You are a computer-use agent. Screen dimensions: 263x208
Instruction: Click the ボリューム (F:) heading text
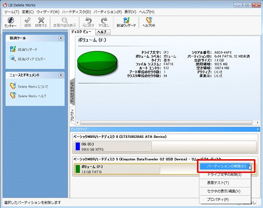click(x=92, y=40)
